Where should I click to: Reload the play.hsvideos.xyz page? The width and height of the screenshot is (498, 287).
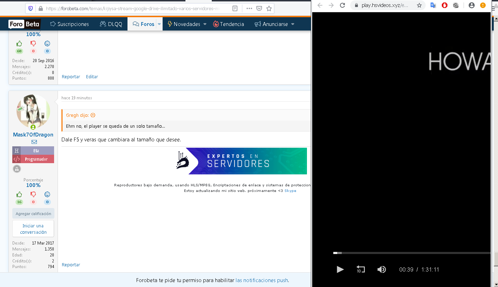point(343,5)
